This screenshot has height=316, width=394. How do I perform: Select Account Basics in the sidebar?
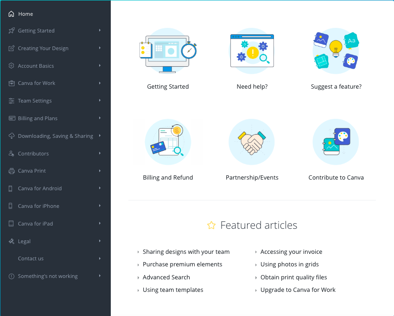pyautogui.click(x=36, y=66)
